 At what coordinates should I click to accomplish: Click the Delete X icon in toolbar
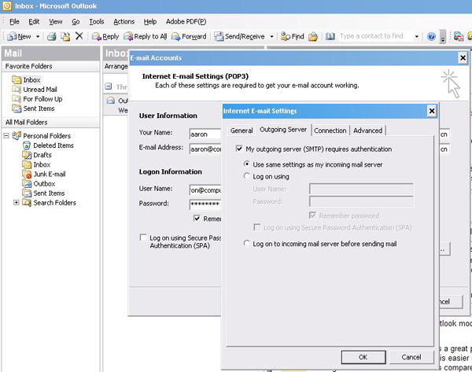click(79, 36)
